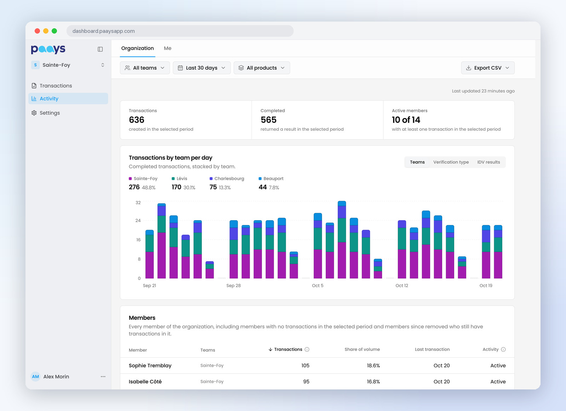Image resolution: width=566 pixels, height=411 pixels.
Task: Click the Activity column info icon
Action: [503, 350]
